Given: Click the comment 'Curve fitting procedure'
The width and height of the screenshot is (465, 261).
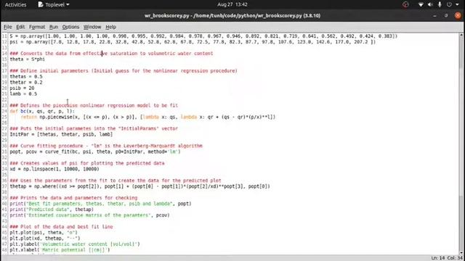Looking at the screenshot, I should click(106, 146).
